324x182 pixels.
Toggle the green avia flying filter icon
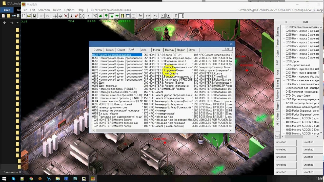[117, 16]
